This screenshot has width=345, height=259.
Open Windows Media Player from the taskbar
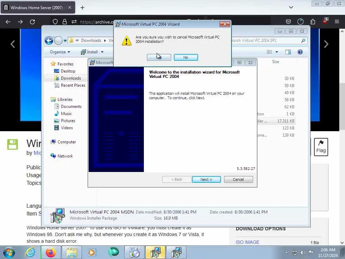(92, 252)
